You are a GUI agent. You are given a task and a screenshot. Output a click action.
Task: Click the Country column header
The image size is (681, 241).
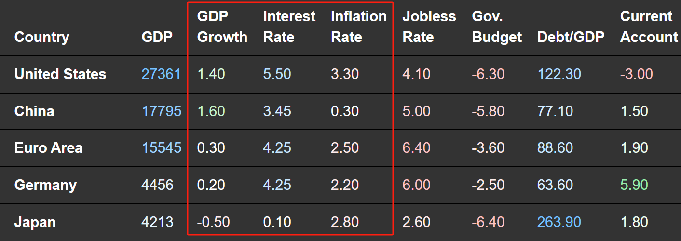42,37
